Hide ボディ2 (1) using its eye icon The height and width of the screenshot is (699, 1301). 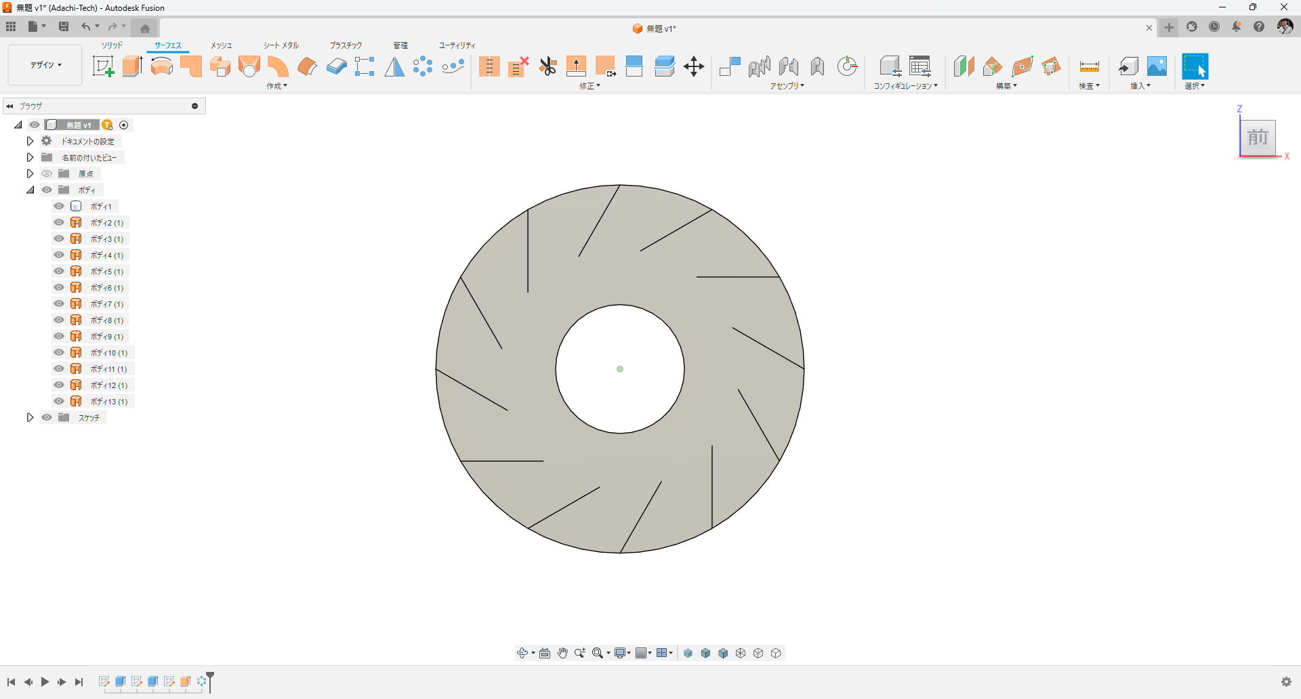click(x=59, y=222)
